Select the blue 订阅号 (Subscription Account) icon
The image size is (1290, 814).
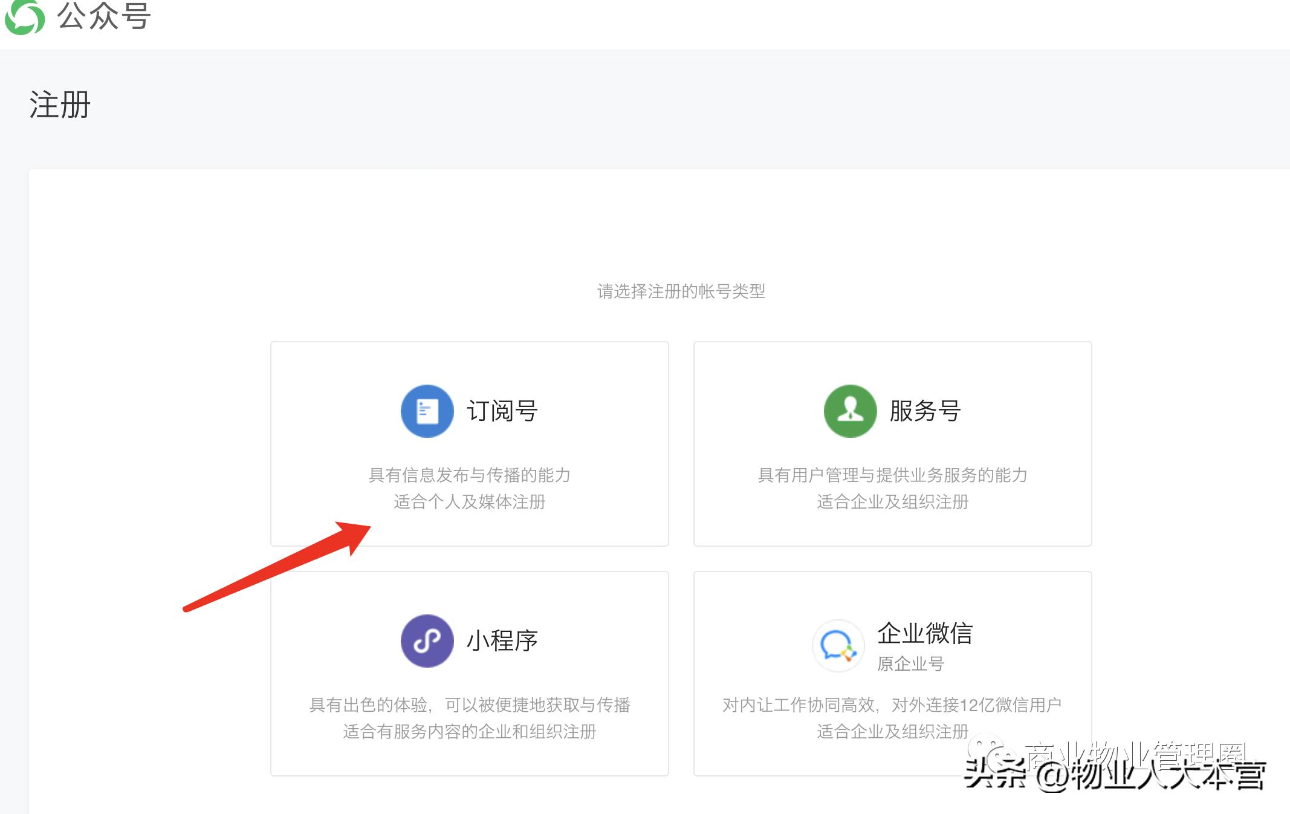pyautogui.click(x=427, y=410)
